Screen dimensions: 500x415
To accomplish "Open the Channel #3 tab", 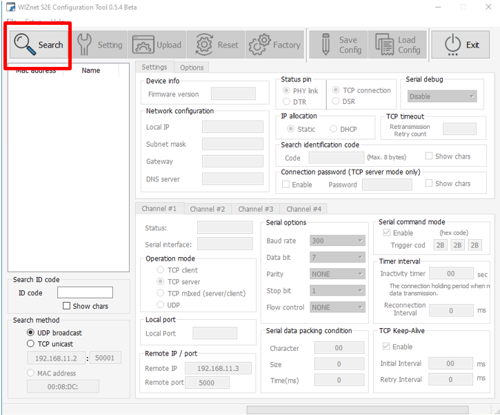I will pyautogui.click(x=256, y=209).
